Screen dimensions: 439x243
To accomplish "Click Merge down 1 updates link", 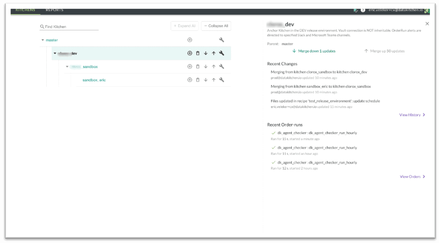I will pos(314,51).
